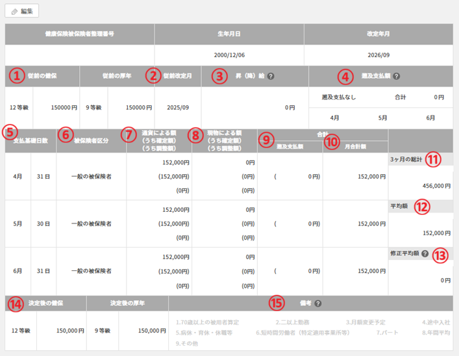This screenshot has height=356, width=459.
Task: Click 健康保険被保険者整理番号 header
Action: pos(79,34)
